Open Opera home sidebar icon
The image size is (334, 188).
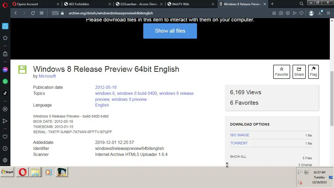click(x=5, y=26)
